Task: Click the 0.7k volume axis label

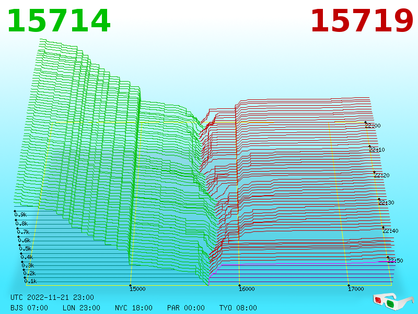Action: (23, 232)
